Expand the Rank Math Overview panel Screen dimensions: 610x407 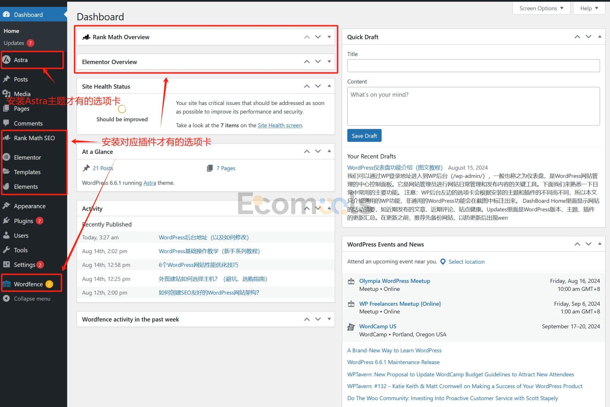coord(329,37)
